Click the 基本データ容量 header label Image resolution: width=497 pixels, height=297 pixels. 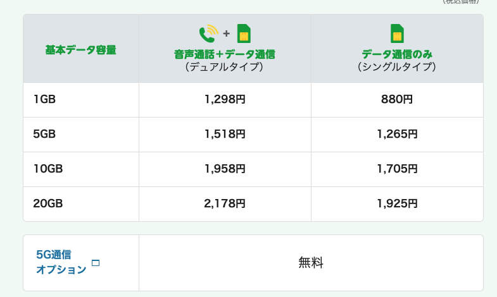81,50
